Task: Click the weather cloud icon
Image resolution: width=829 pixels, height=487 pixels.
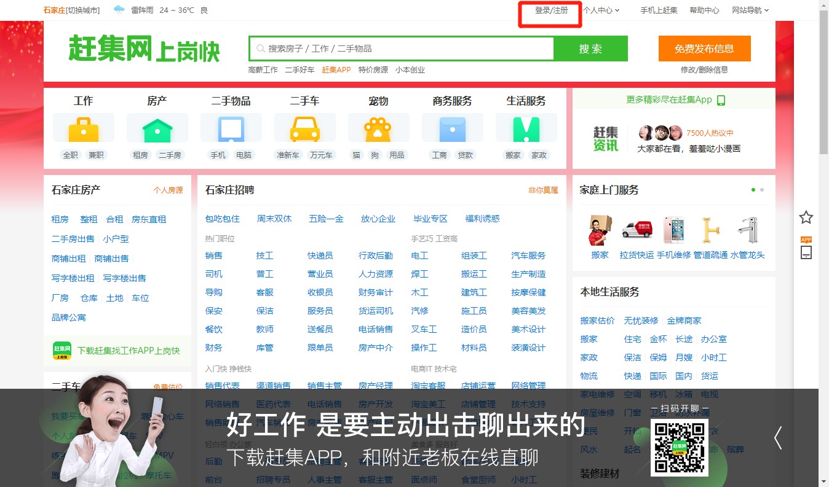Action: [x=119, y=10]
